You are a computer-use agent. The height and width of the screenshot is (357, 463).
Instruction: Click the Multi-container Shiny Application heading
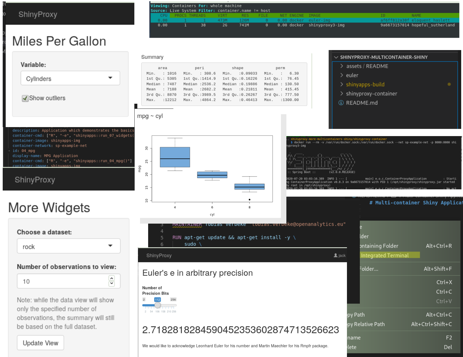[416, 203]
